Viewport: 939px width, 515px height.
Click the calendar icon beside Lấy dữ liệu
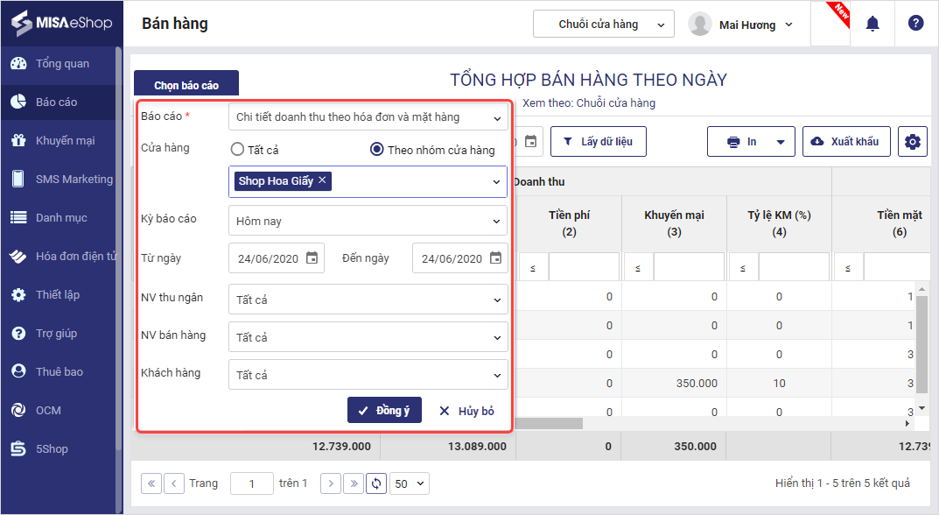coord(530,142)
